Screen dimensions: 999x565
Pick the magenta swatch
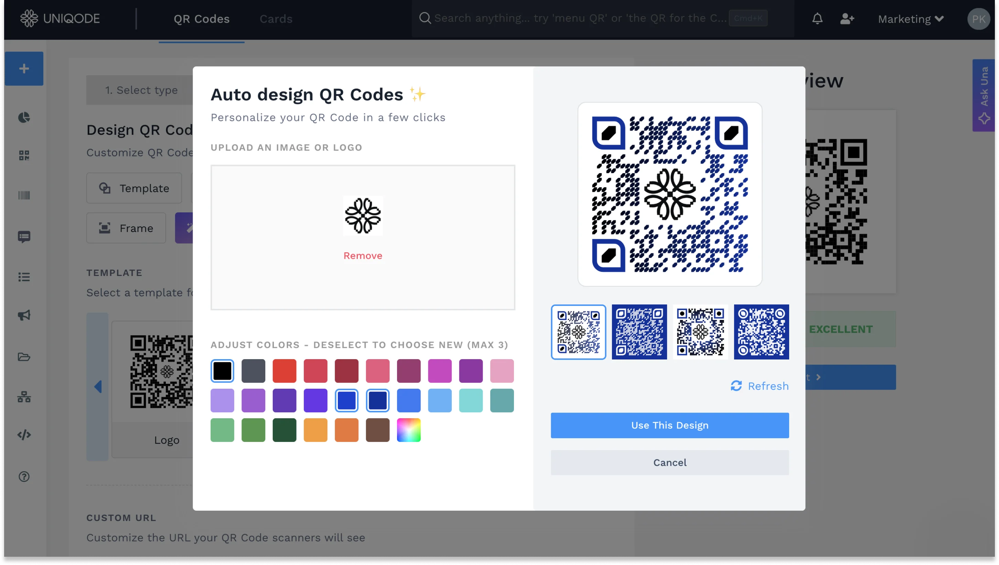point(440,371)
